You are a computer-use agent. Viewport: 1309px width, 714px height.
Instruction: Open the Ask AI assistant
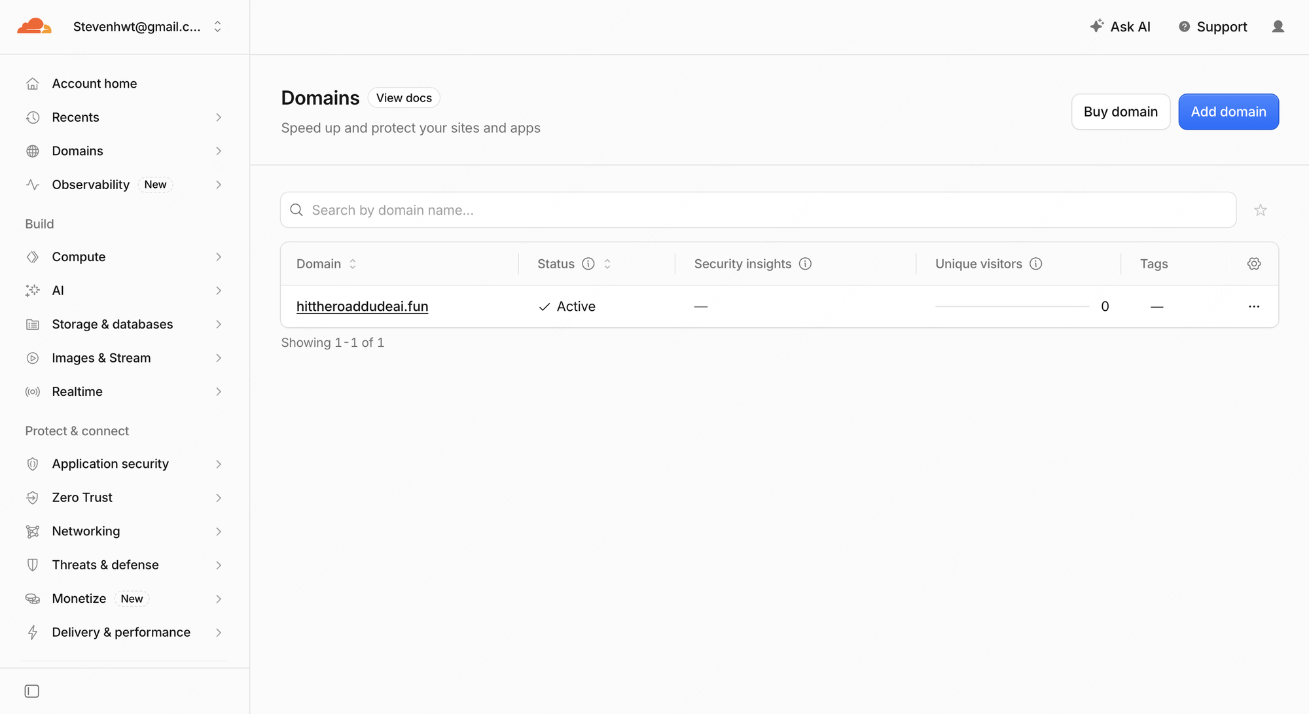tap(1120, 27)
